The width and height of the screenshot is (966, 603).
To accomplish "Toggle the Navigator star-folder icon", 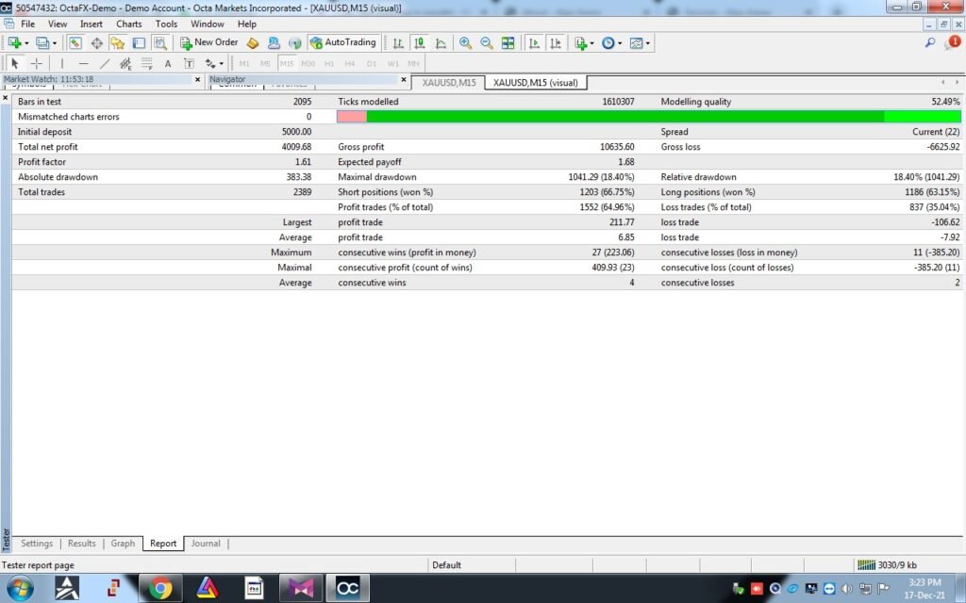I will 117,42.
